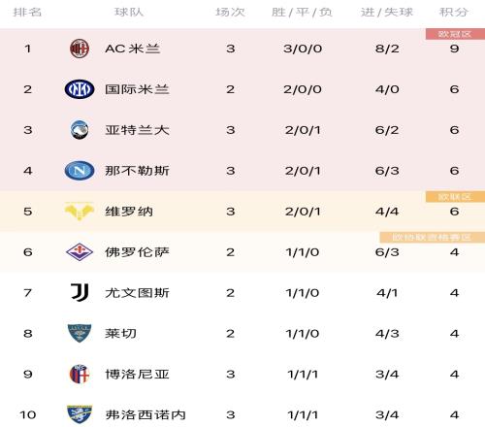Click the Atalanta club logo
Image resolution: width=485 pixels, height=427 pixels.
[80, 130]
